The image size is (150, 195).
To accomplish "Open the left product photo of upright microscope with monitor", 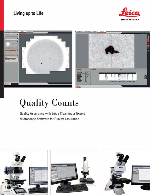I will point(24,172).
